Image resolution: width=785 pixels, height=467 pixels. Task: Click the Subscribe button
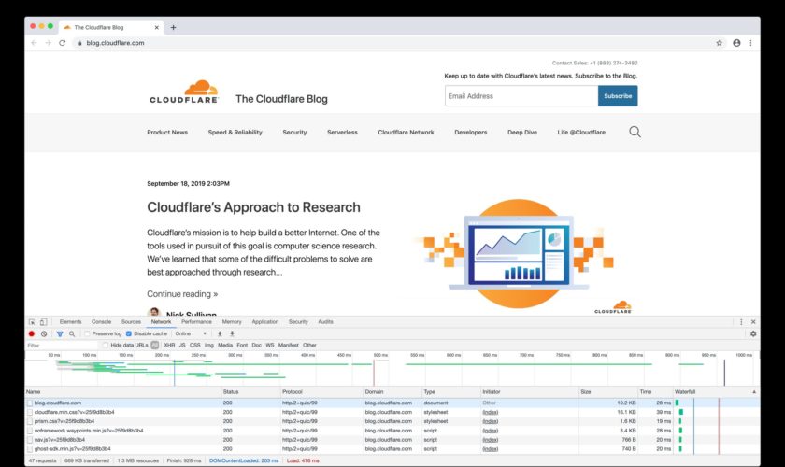(618, 95)
